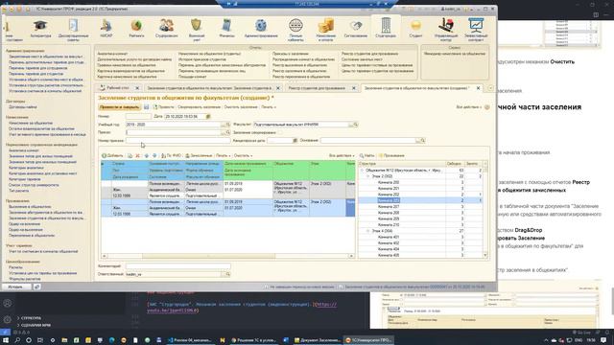Click the Проживание button

tap(391, 155)
